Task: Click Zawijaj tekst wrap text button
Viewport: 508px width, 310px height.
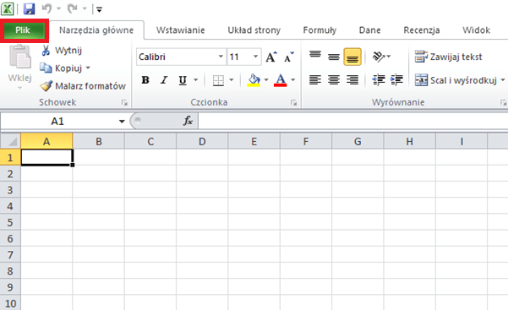Action: click(448, 57)
